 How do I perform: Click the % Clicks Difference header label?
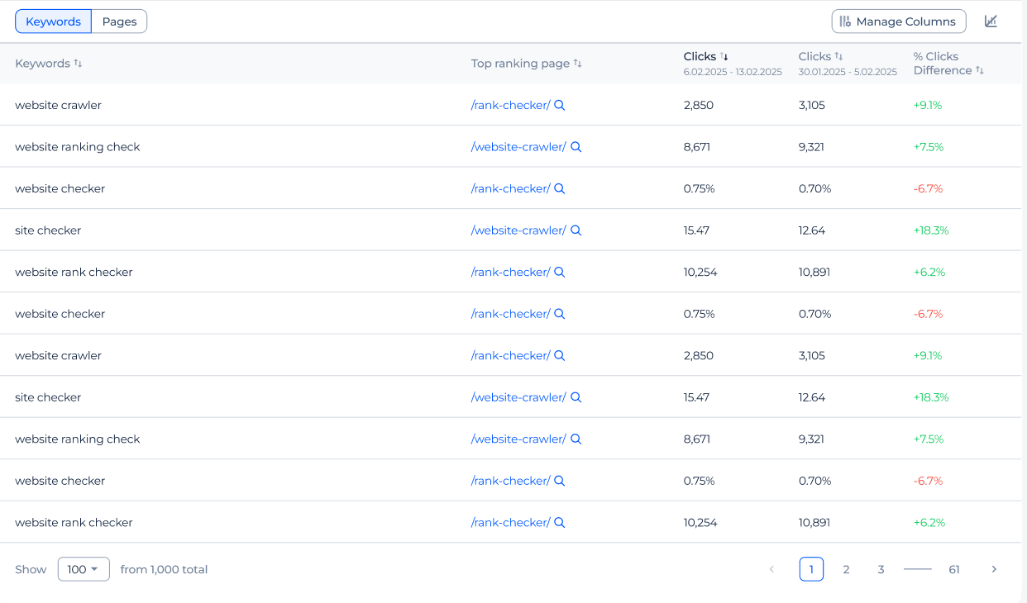(943, 64)
